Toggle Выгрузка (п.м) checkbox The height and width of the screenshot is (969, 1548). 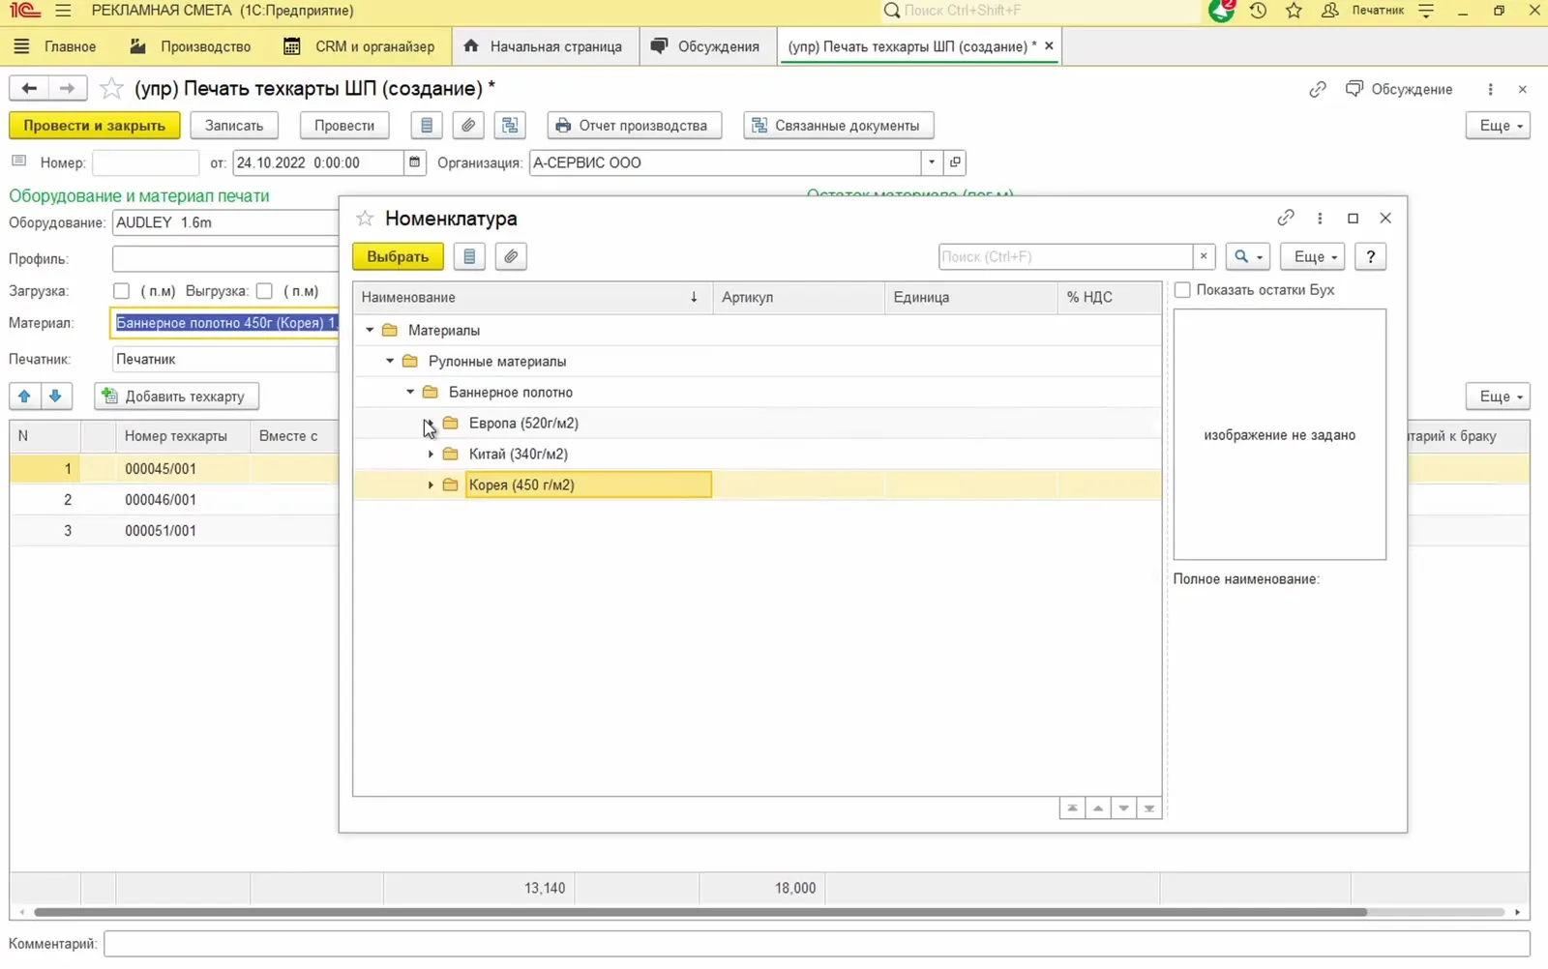(x=264, y=291)
